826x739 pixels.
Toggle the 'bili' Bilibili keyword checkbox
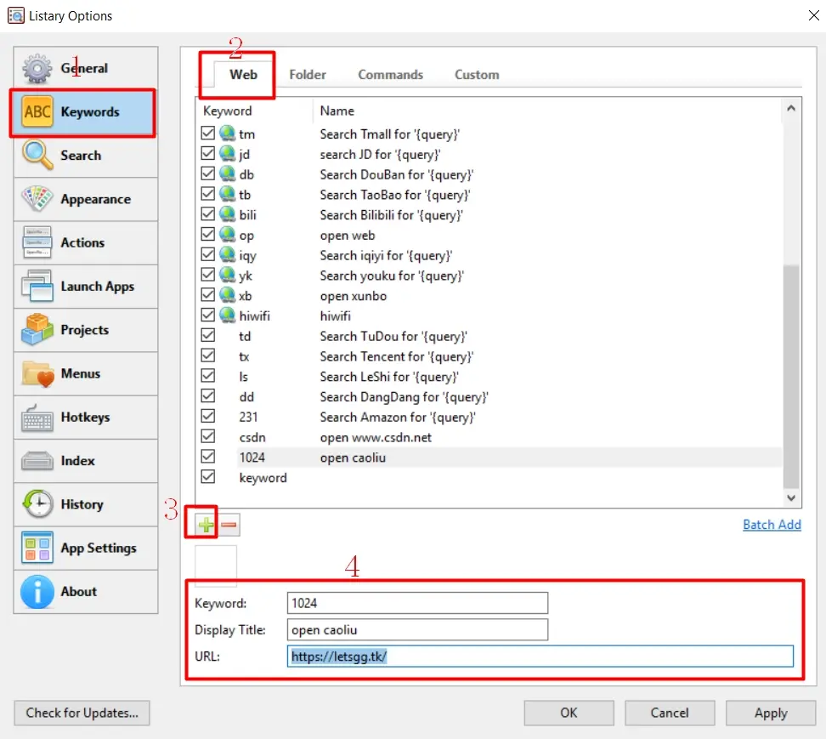tap(207, 214)
